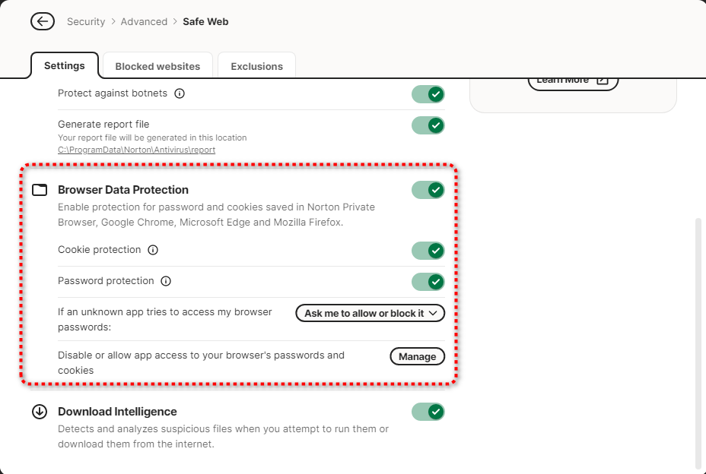Switch off Password protection

point(428,282)
